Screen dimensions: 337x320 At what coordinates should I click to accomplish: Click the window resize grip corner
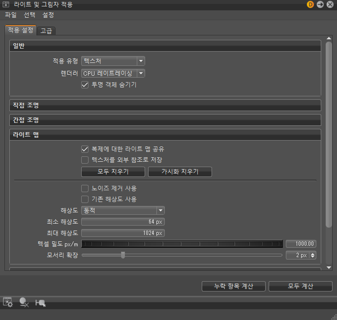coord(334,317)
